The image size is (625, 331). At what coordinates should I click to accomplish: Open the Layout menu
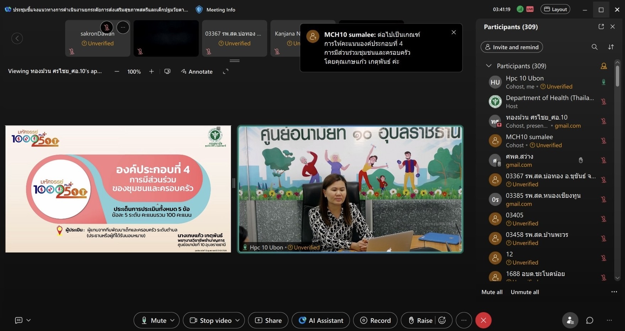point(555,9)
